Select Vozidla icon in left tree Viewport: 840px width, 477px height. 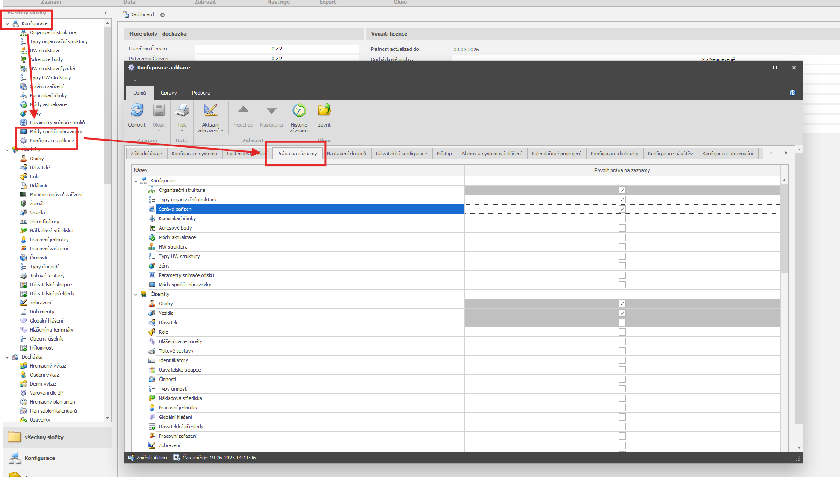click(x=23, y=213)
